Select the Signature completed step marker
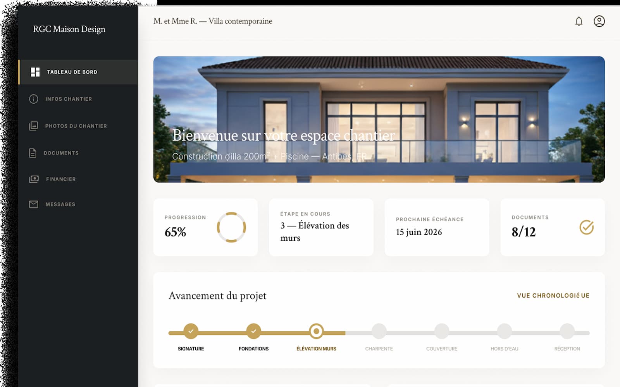Screen dimensions: 620x387 [x=191, y=331]
